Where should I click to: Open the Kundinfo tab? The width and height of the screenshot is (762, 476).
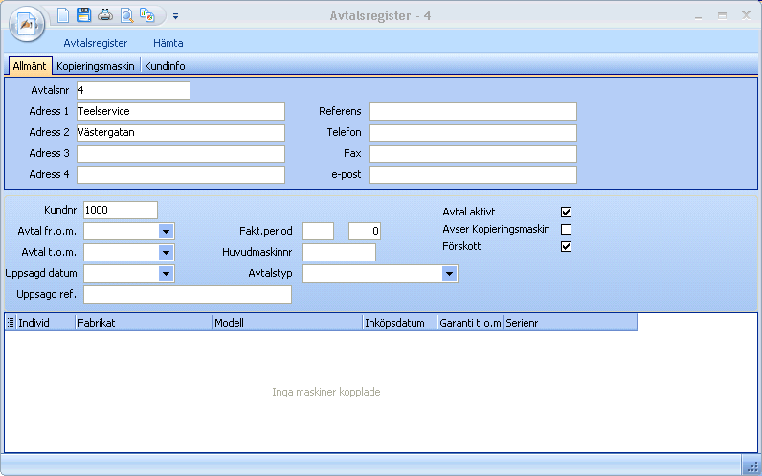tap(165, 66)
